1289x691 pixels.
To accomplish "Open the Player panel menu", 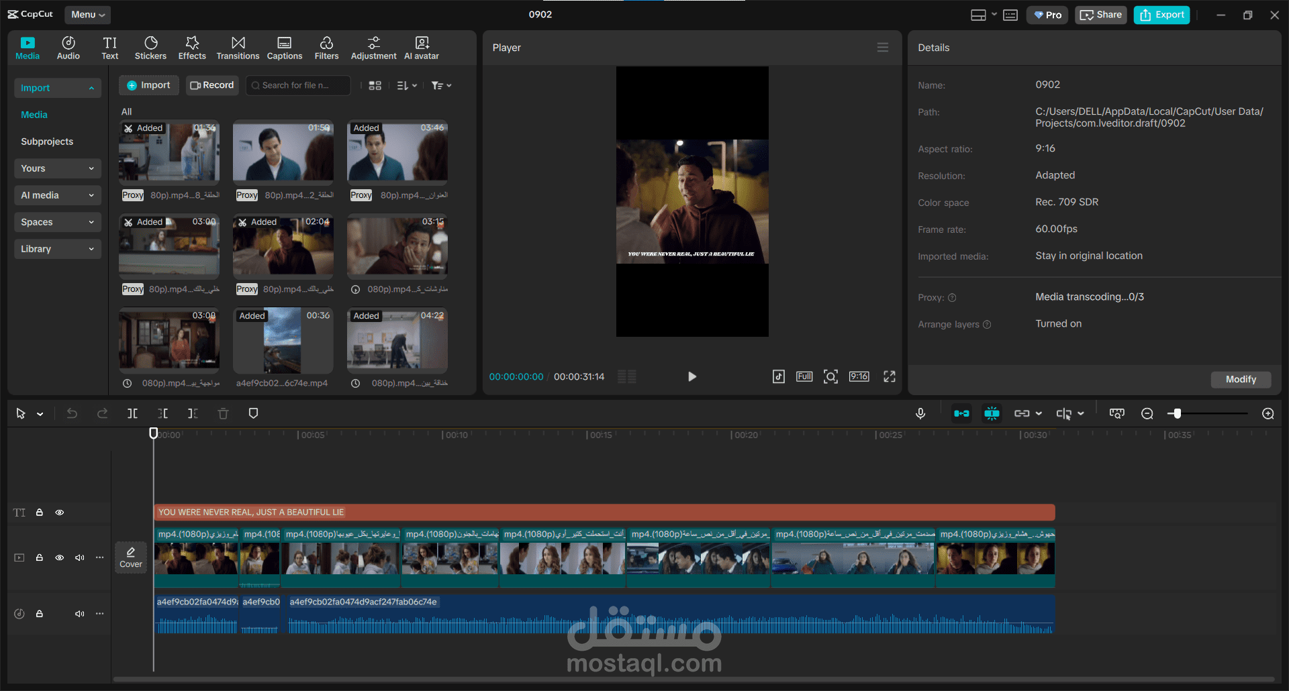I will point(883,48).
